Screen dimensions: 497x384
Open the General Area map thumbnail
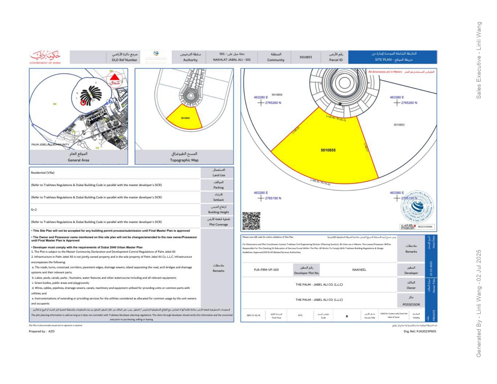point(79,109)
